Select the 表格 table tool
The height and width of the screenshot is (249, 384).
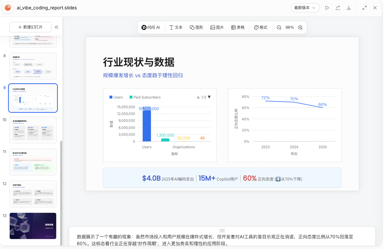[238, 27]
